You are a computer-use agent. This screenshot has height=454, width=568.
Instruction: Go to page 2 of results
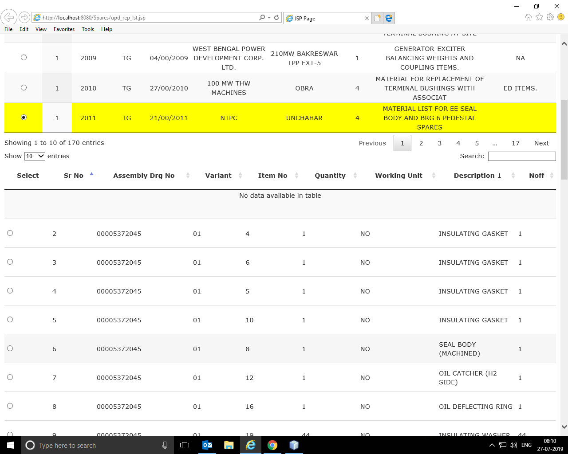pos(421,143)
